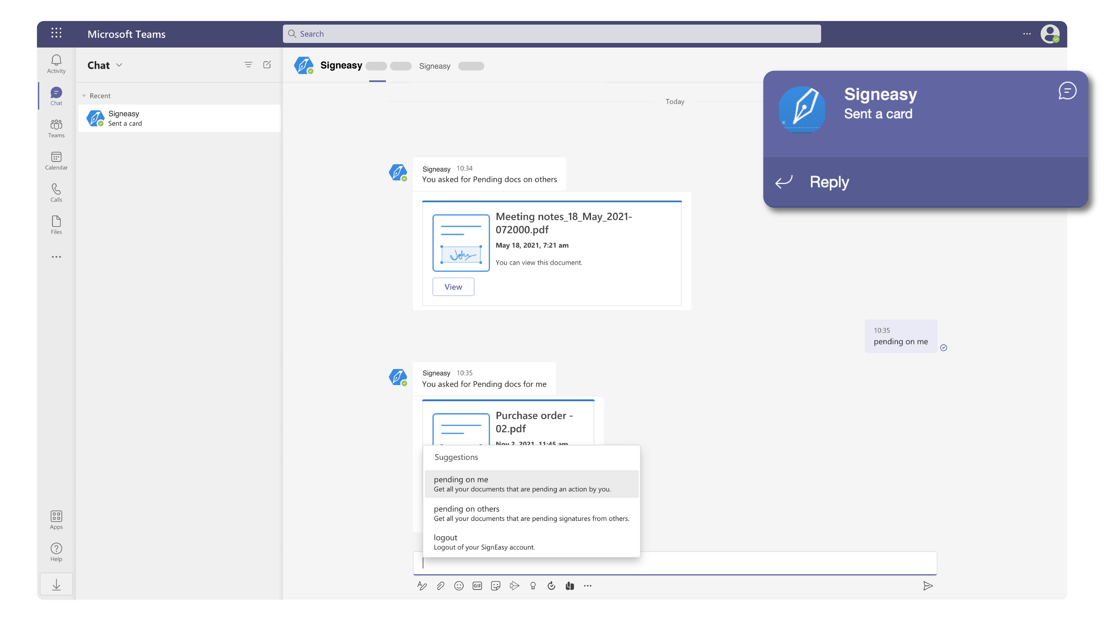Open the emoji picker in the compose toolbar
Image resolution: width=1104 pixels, height=621 pixels.
(459, 586)
